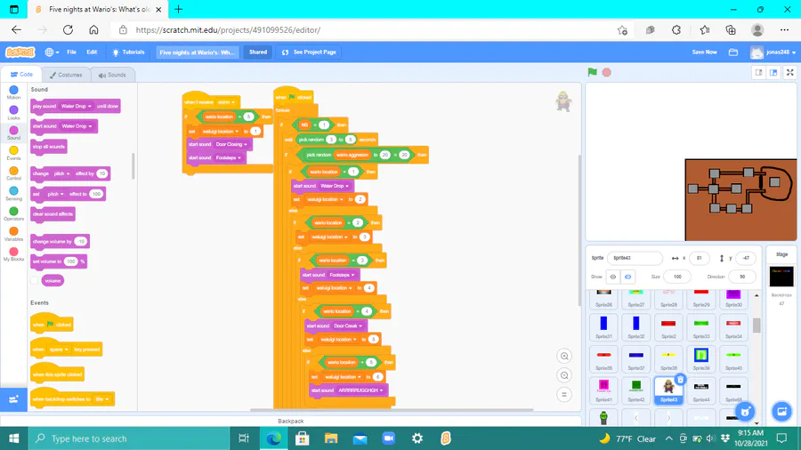Open the alarm dropdown in when I receive block
Screen dimensions: 801x450
[x=226, y=102]
